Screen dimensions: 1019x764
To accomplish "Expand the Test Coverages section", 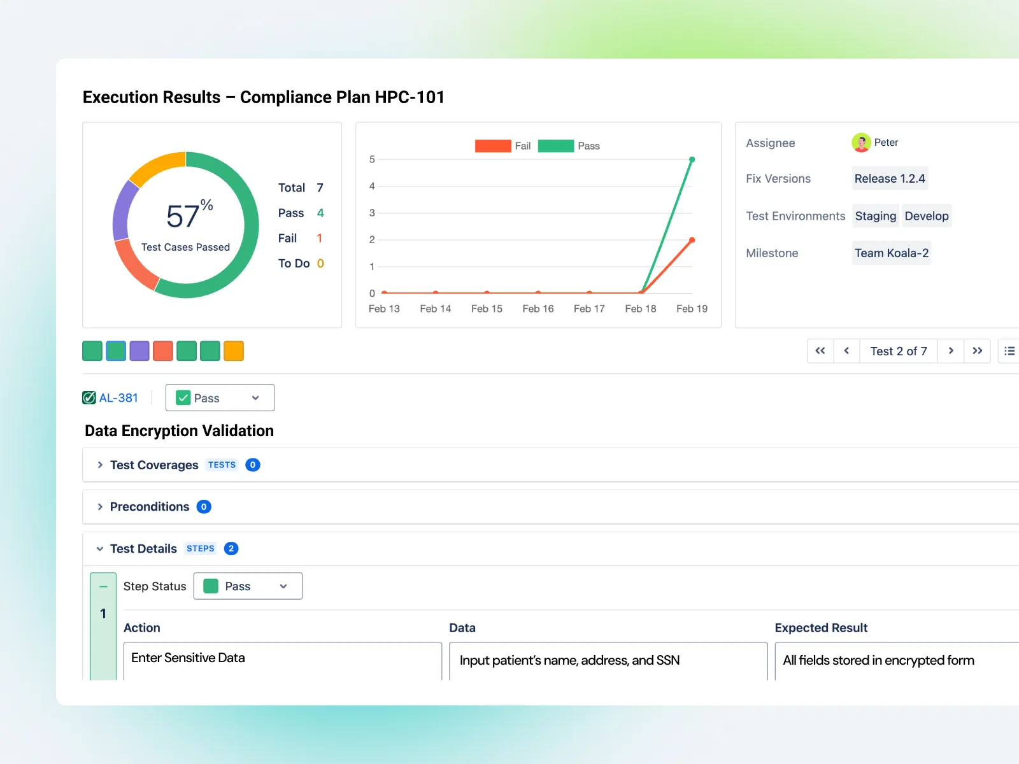I will tap(100, 465).
